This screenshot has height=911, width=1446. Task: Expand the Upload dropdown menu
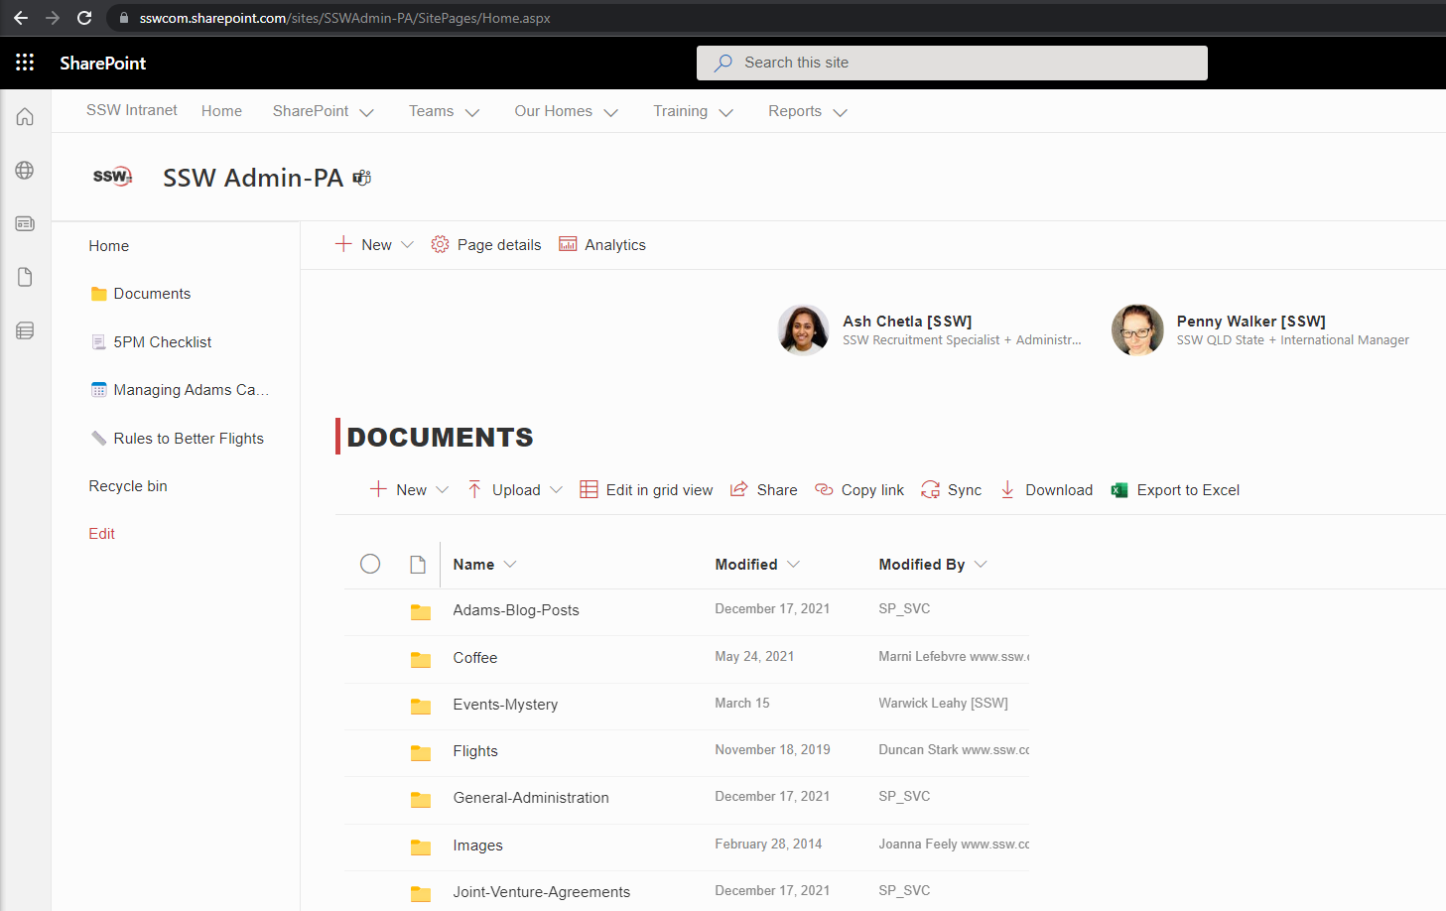pos(556,489)
